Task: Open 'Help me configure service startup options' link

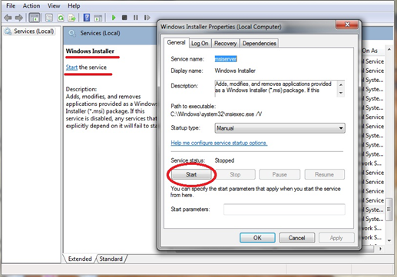Action: click(x=219, y=143)
